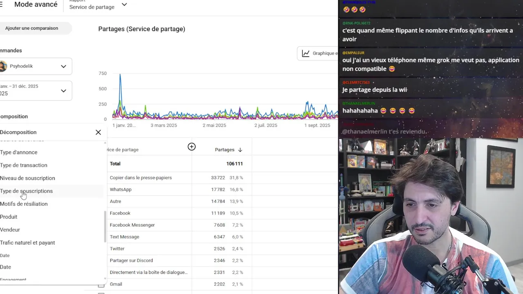Sort by Partages descending arrow
Image resolution: width=523 pixels, height=294 pixels.
point(240,150)
